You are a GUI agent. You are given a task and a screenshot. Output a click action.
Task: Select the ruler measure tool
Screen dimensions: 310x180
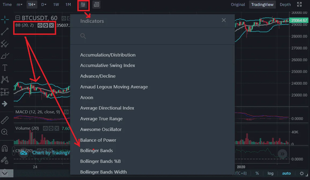pos(5,120)
